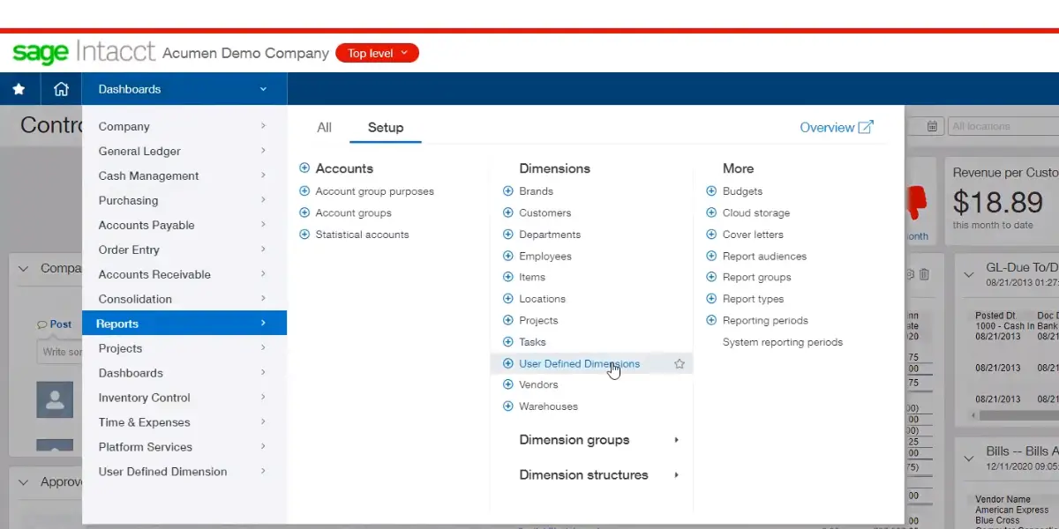Add a User Defined Dimension via plus icon
The width and height of the screenshot is (1059, 529).
tap(507, 363)
